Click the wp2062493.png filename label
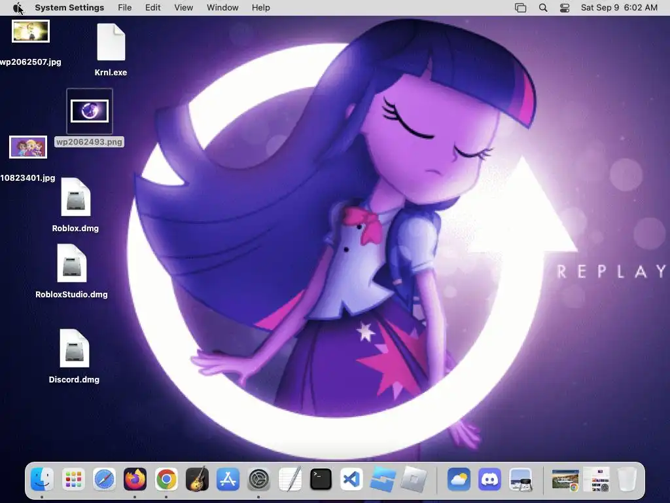Viewport: 670px width, 503px height. click(89, 142)
